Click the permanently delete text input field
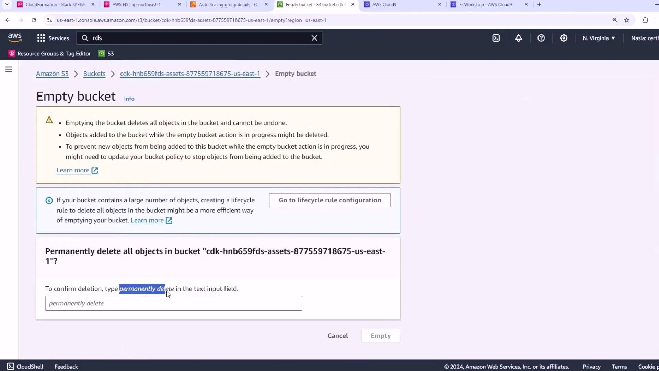659x371 pixels. click(173, 303)
